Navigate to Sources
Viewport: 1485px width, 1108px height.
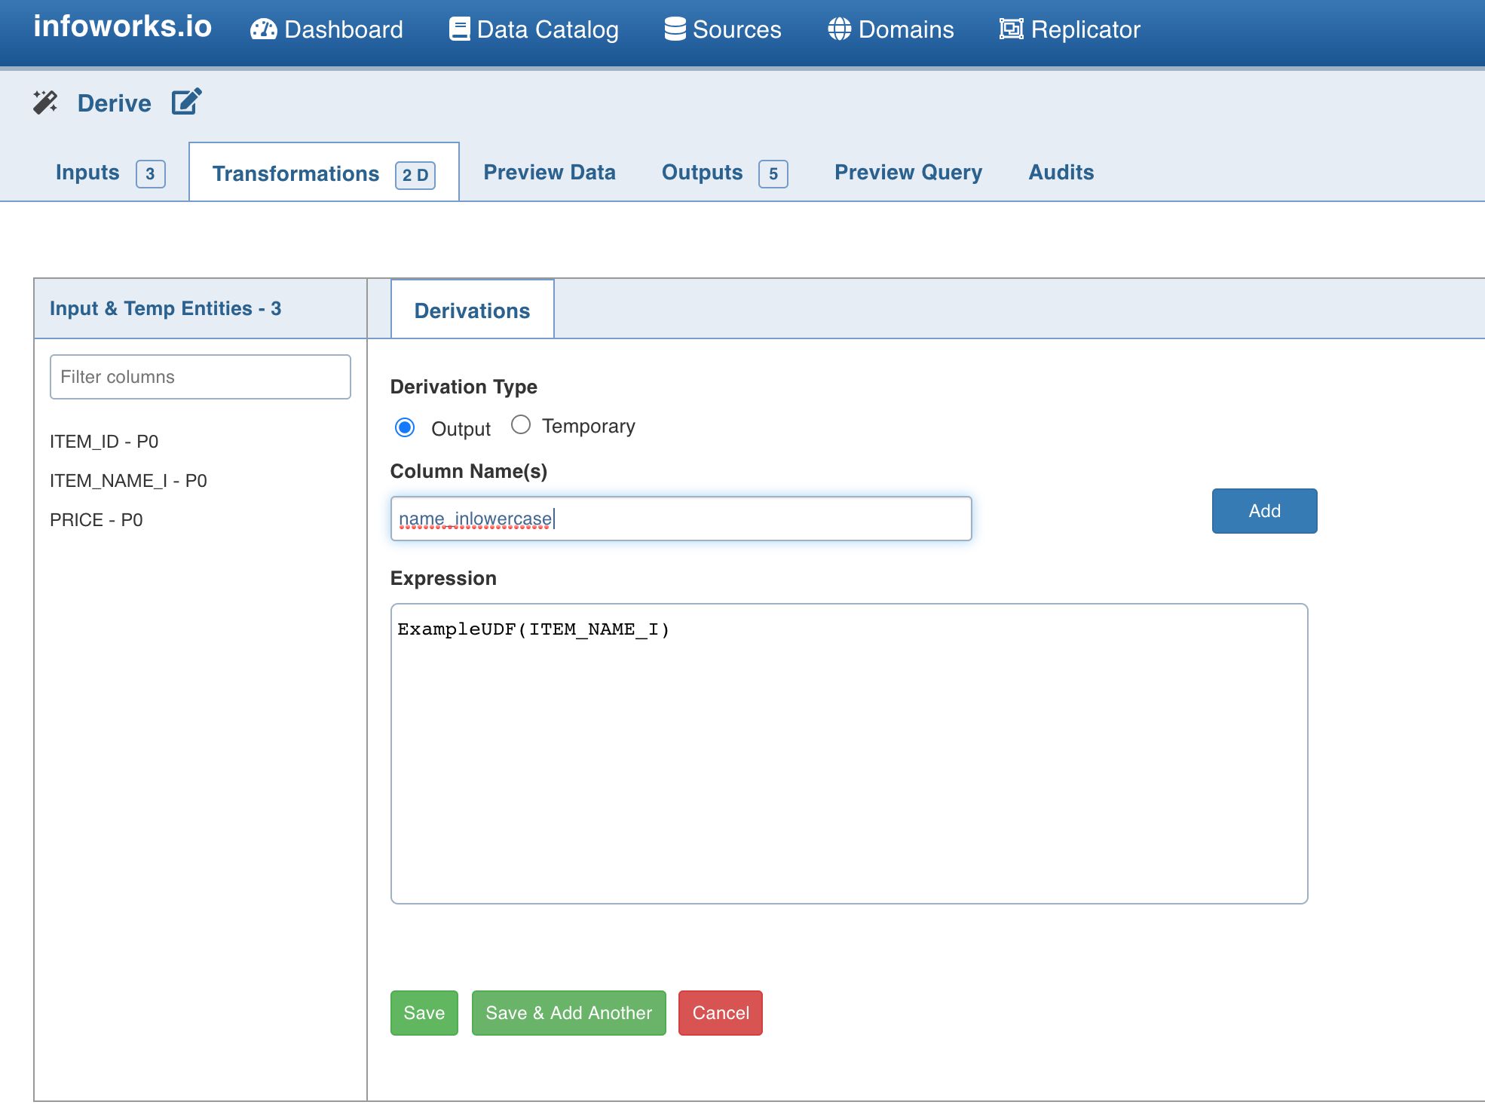724,29
